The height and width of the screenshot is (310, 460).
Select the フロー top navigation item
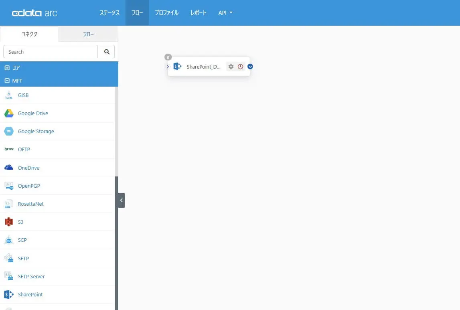click(137, 13)
